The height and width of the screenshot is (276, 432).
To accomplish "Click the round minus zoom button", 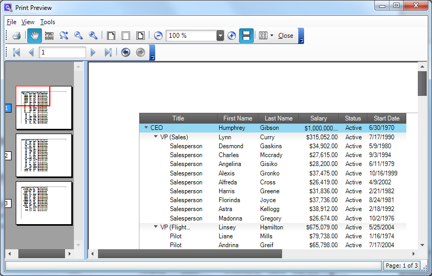I will [158, 36].
